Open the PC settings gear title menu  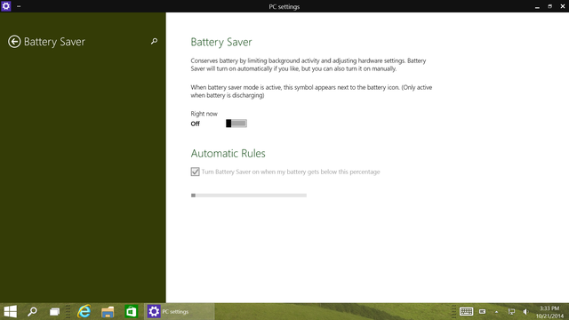pyautogui.click(x=6, y=6)
